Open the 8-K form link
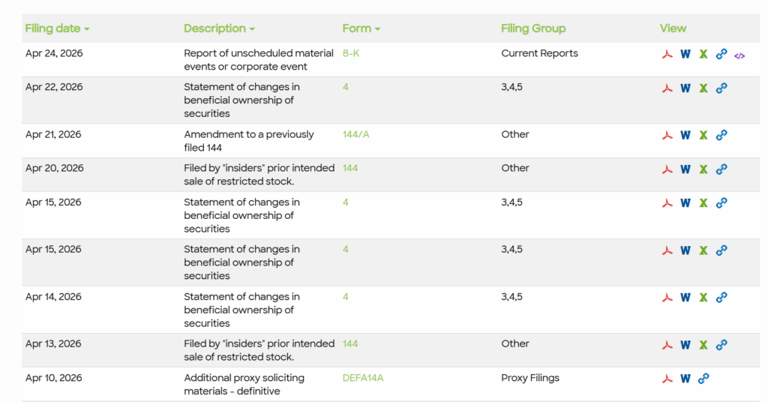768x402 pixels. (x=351, y=53)
